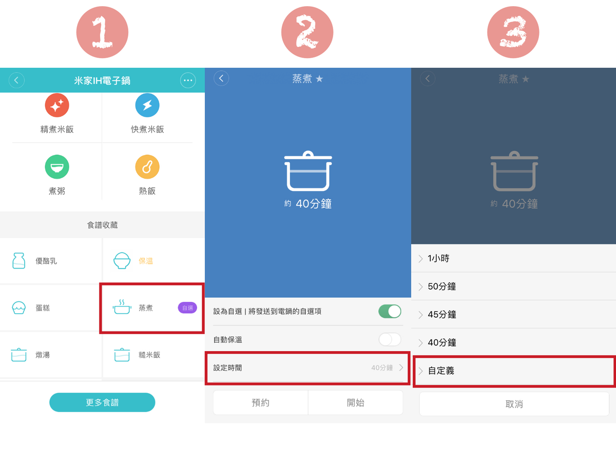Pick the 50分鐘 time option
The width and height of the screenshot is (616, 462).
click(513, 286)
